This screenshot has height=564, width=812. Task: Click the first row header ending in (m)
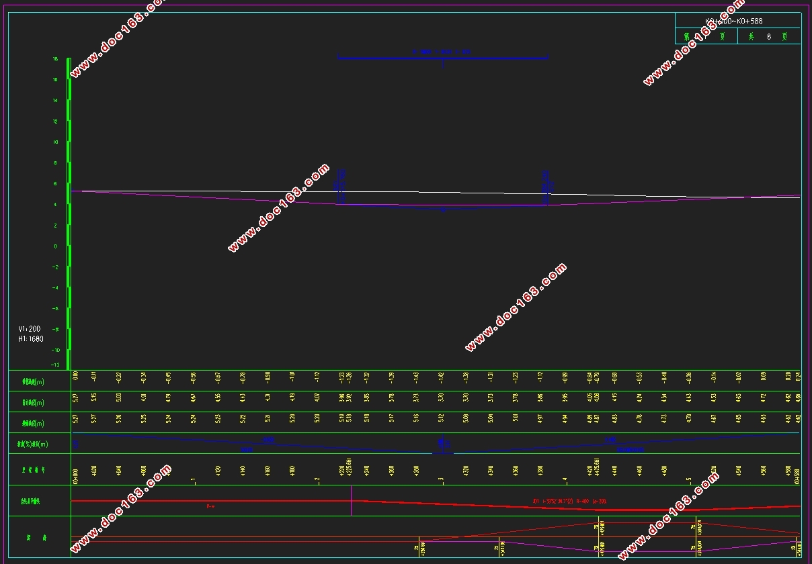(34, 381)
